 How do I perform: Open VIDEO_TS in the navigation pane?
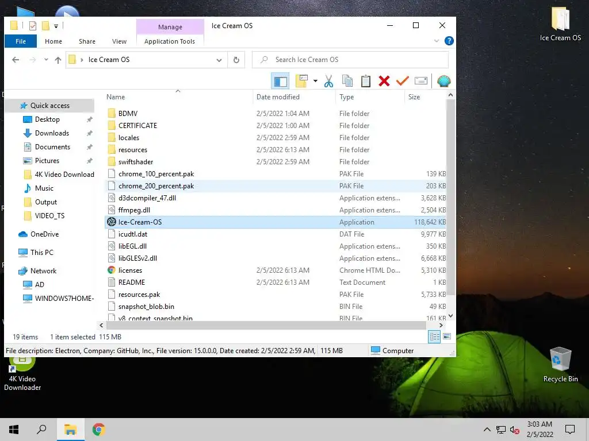pyautogui.click(x=49, y=216)
